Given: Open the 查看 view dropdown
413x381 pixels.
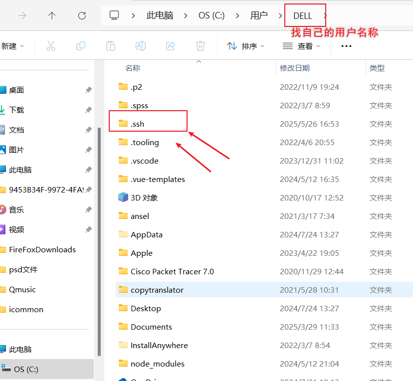Looking at the screenshot, I should tap(301, 46).
